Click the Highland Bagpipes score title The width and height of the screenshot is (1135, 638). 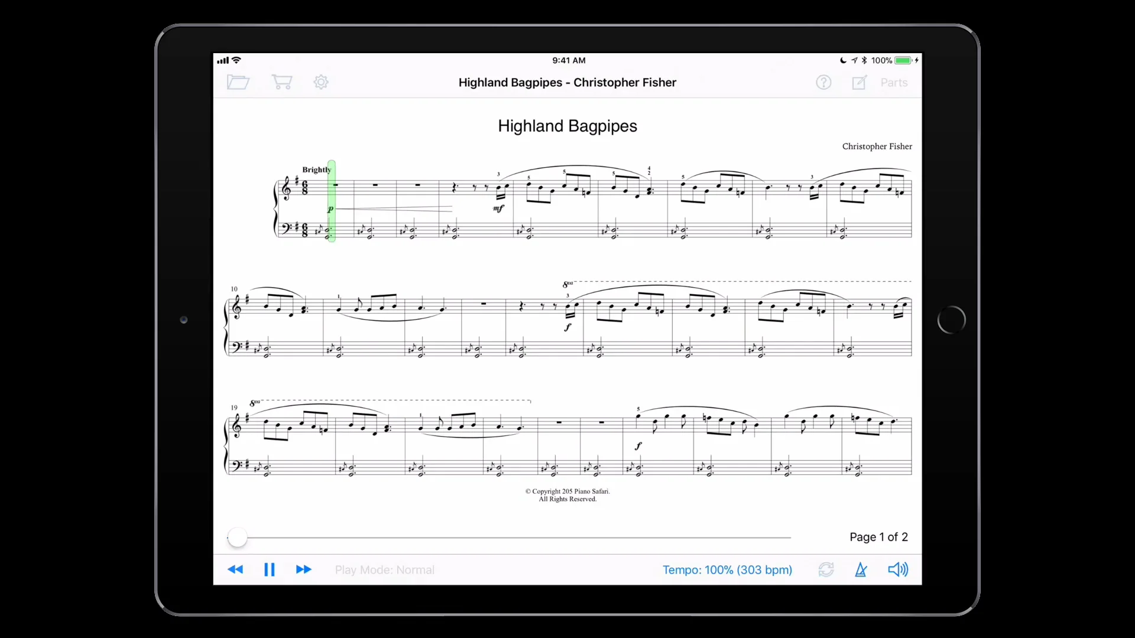pyautogui.click(x=567, y=126)
